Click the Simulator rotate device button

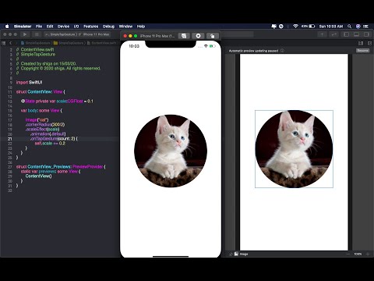213,36
